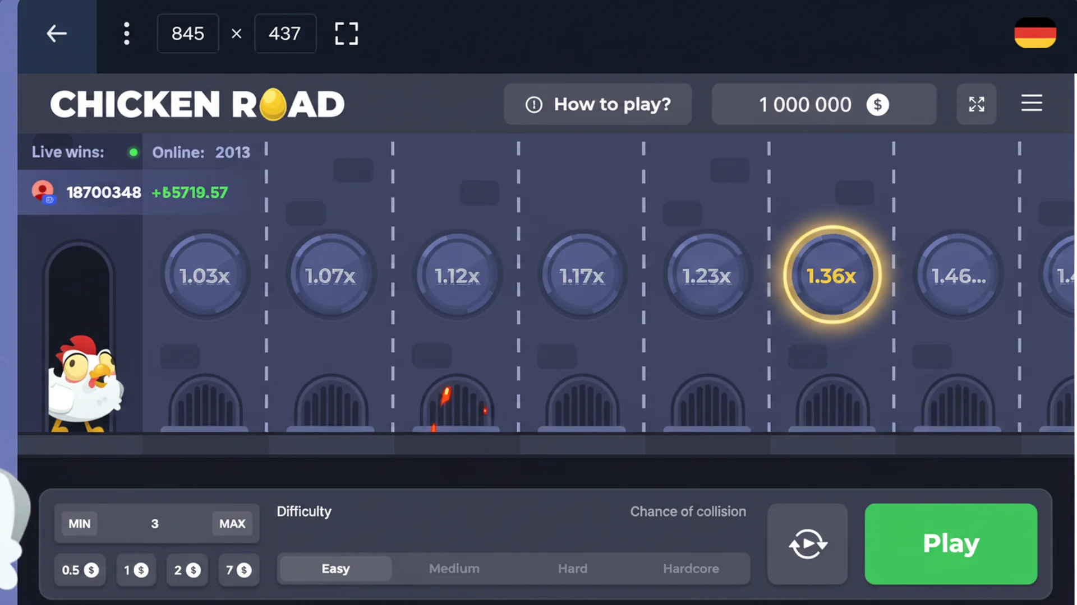
Task: Switch difficulty to Hardcore
Action: (691, 568)
